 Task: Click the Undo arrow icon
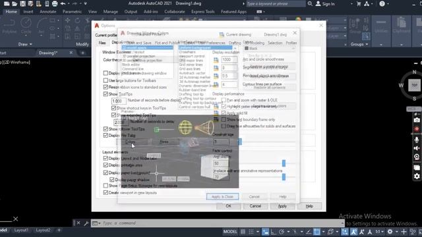pos(63,4)
